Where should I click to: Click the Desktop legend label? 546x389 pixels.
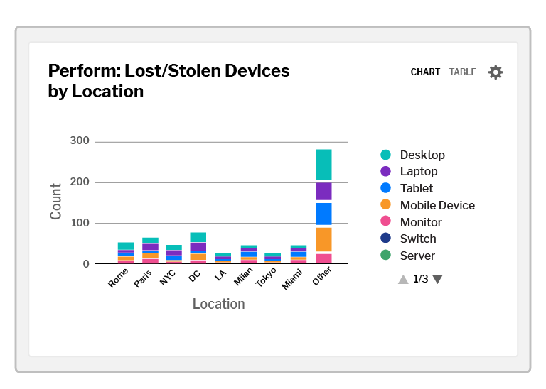coord(422,155)
